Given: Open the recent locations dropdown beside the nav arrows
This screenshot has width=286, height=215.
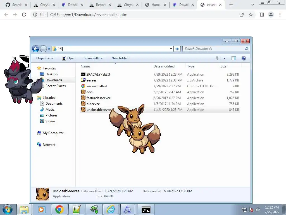Looking at the screenshot, I should pos(49,49).
